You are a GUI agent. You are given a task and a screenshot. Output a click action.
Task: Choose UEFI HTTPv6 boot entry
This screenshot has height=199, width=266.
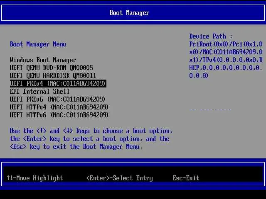pos(59,115)
